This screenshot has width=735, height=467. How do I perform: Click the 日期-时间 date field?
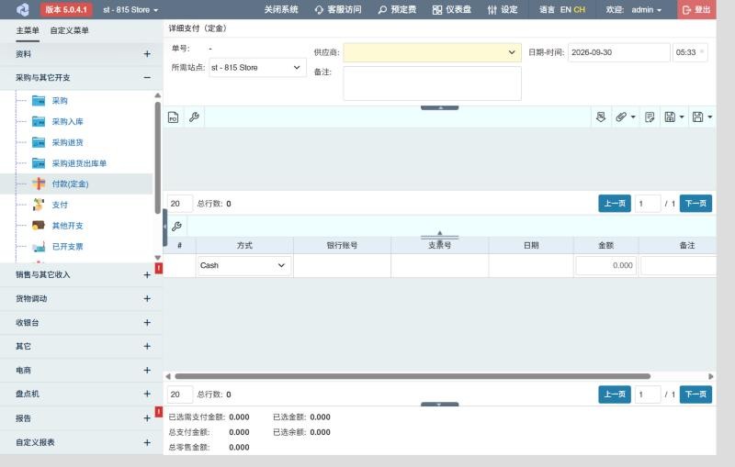coord(618,52)
